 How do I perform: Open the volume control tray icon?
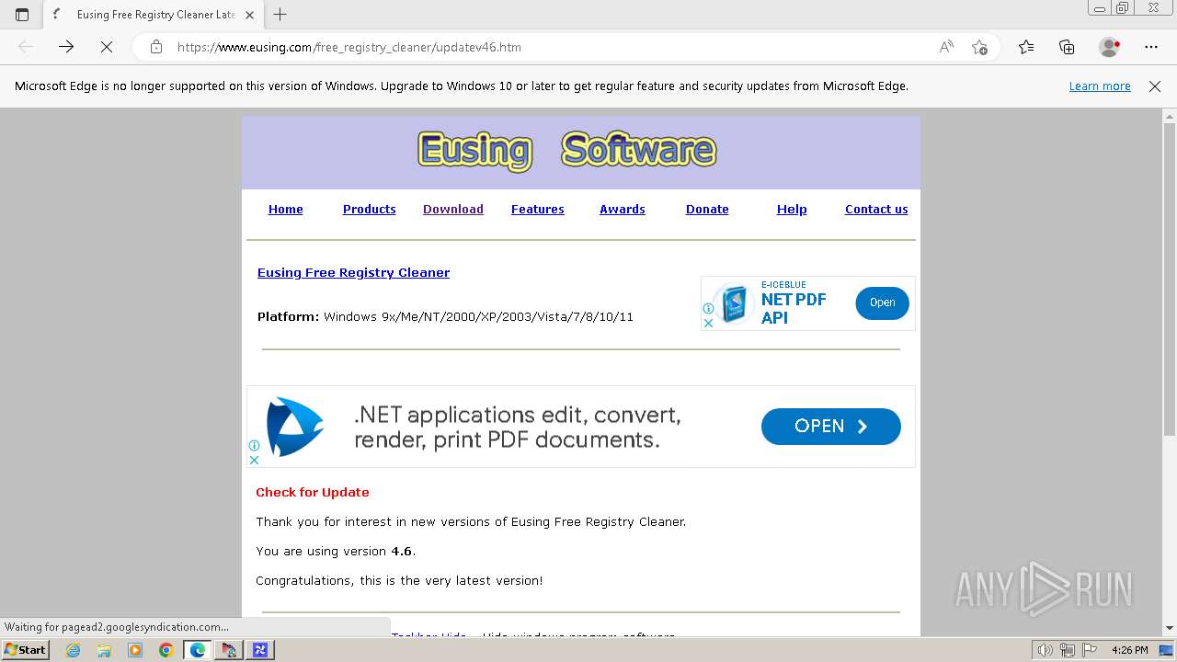coord(1046,650)
